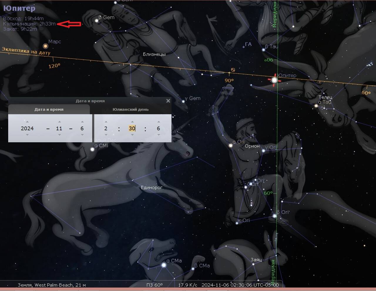Select the planet Jupiter in the sky
Screen dimensions: 376x291
(274, 80)
